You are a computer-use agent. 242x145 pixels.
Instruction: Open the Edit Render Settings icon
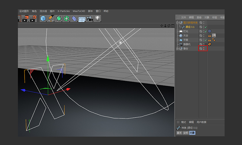[x=34, y=19]
